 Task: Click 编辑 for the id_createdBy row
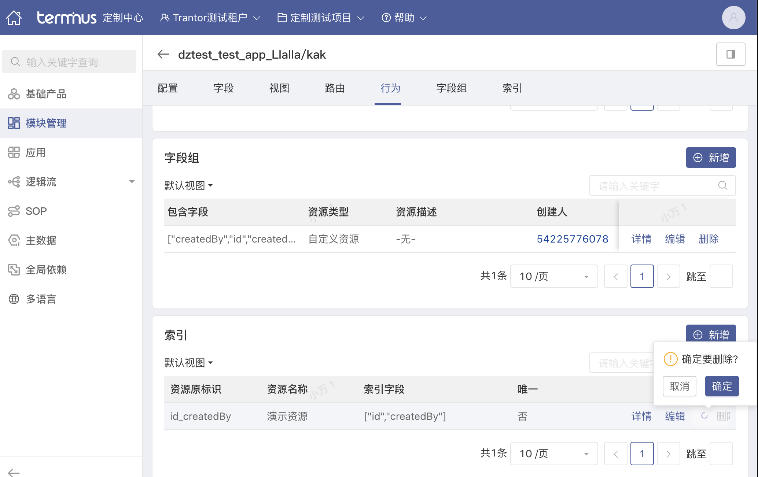(675, 416)
